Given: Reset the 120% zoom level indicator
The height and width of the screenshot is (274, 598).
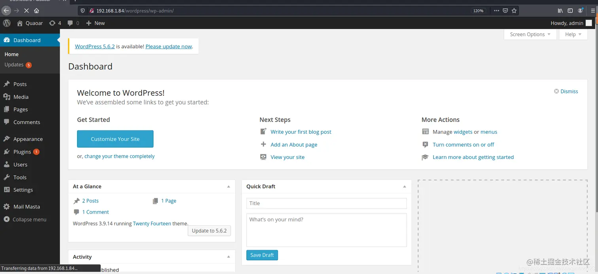Looking at the screenshot, I should 478,11.
